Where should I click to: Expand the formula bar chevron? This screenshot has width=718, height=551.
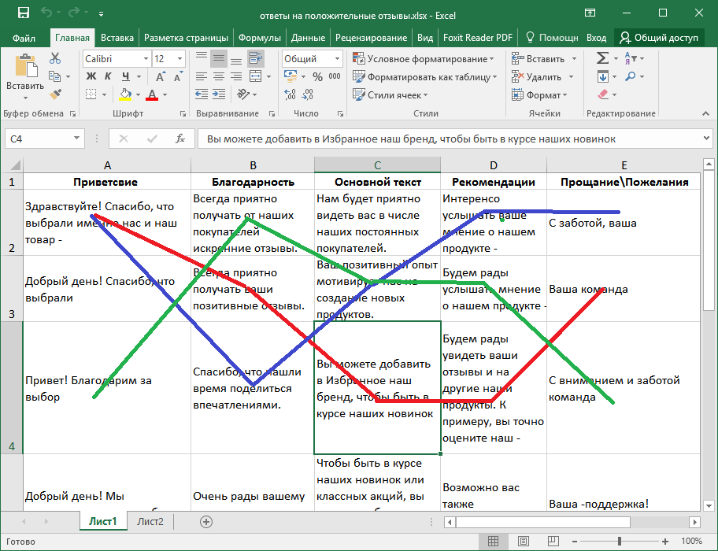point(706,138)
